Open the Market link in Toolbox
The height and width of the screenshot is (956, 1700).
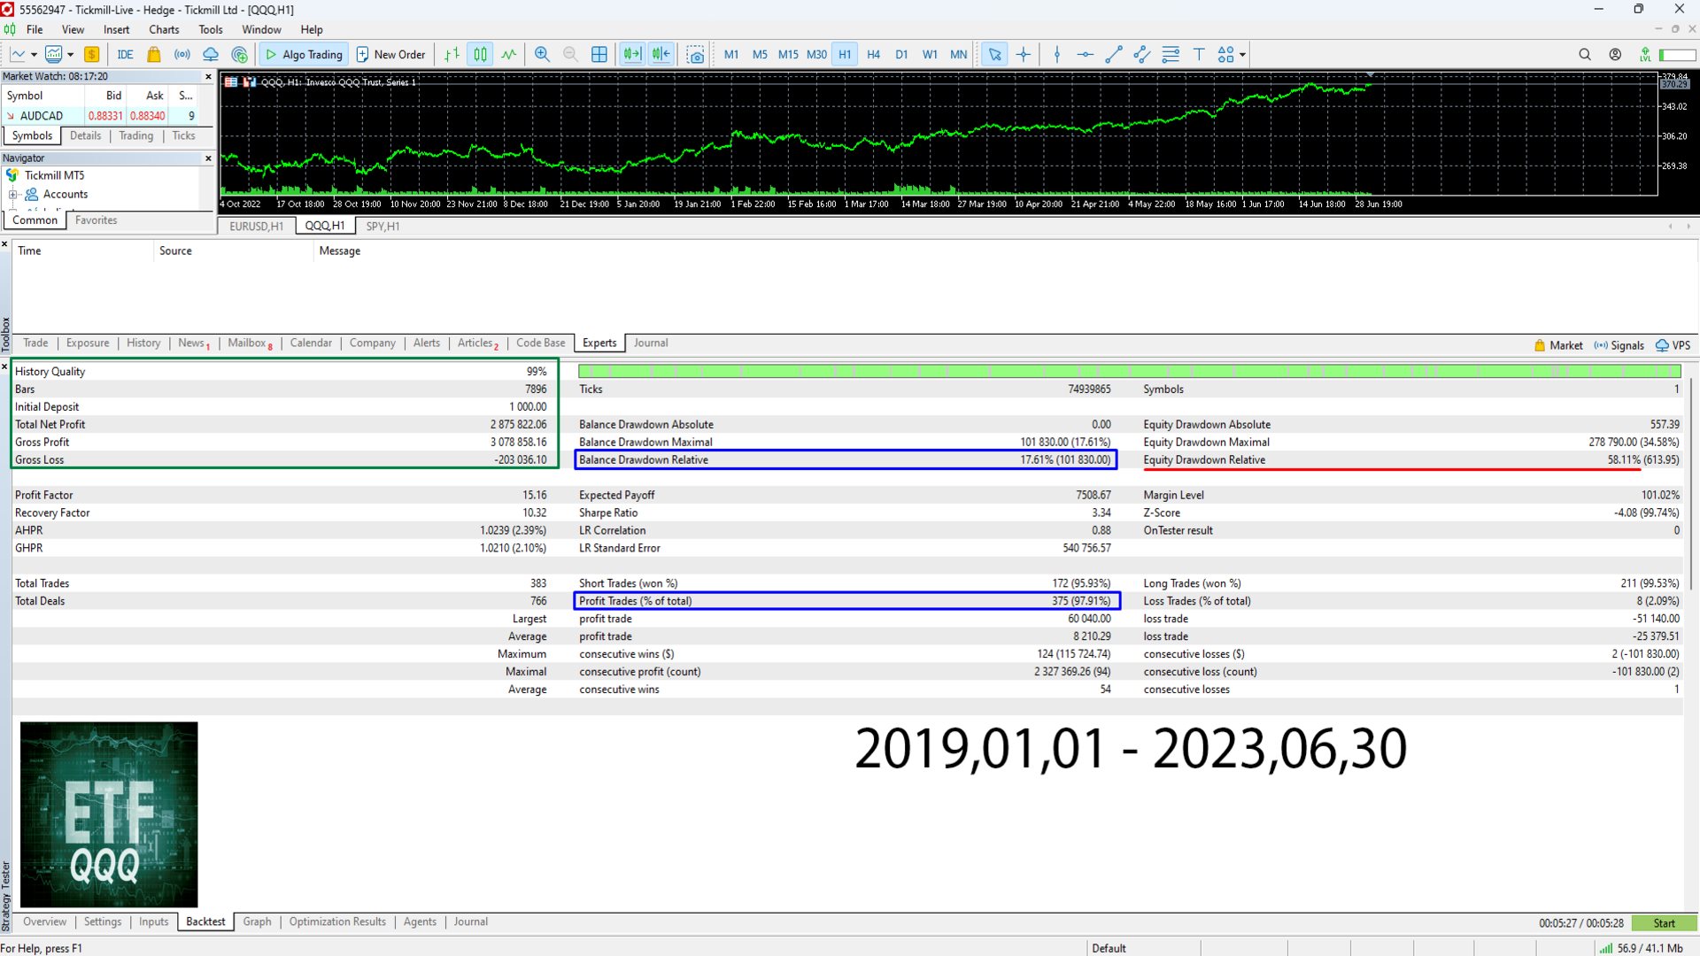tap(1558, 345)
